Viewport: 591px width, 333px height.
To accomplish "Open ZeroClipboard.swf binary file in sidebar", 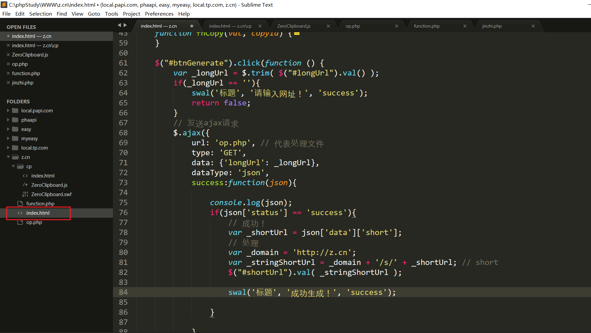I will click(51, 194).
